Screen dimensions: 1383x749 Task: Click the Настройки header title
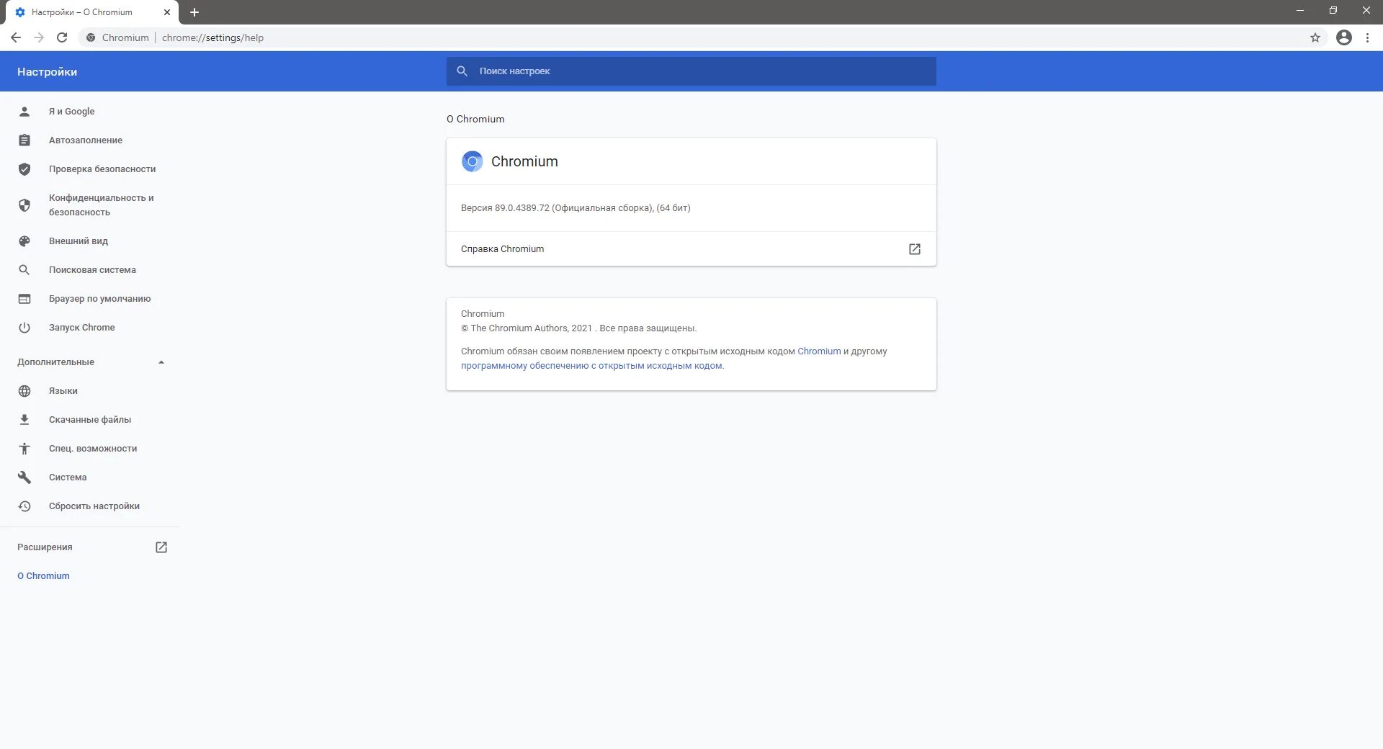point(47,71)
